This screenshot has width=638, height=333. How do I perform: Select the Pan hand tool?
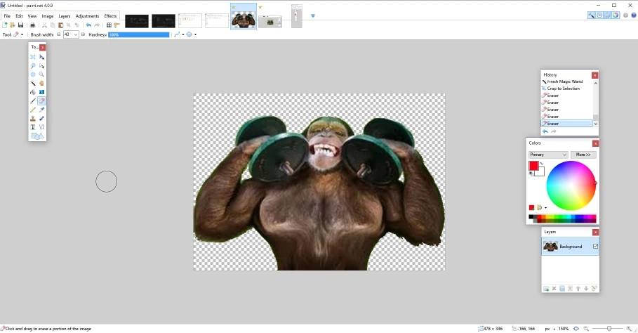tap(41, 84)
